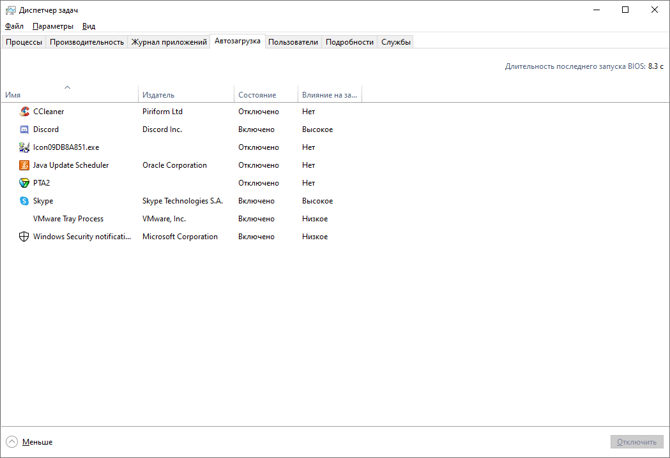This screenshot has width=670, height=458.
Task: Switch to the Журнал приложений tab
Action: coord(169,42)
